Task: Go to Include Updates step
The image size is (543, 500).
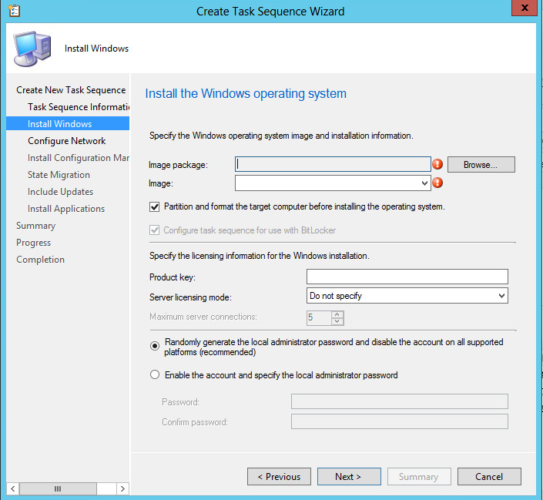Action: coord(61,192)
